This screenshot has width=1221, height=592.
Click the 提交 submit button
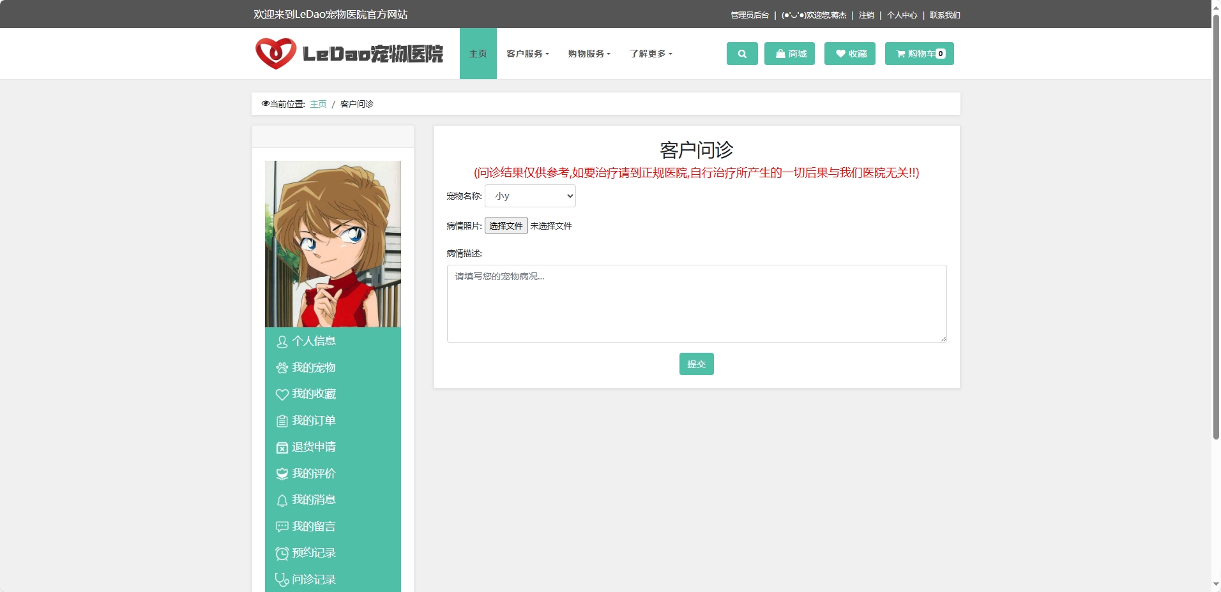[695, 364]
